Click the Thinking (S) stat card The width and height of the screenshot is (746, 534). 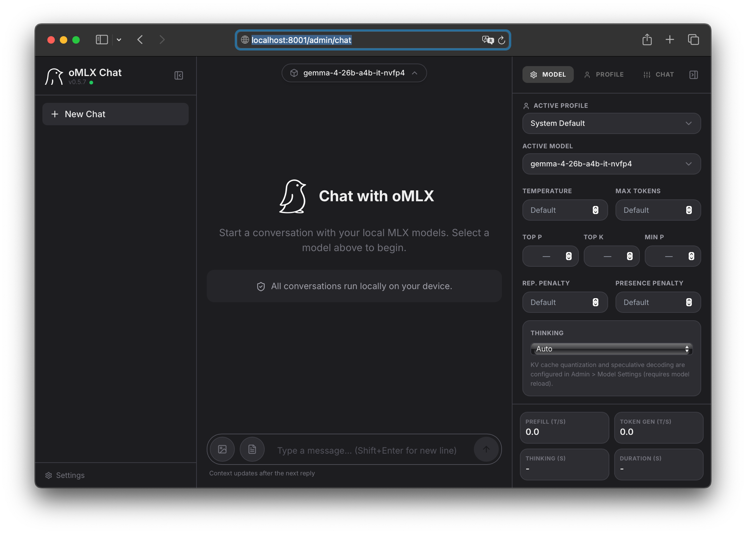click(x=564, y=464)
